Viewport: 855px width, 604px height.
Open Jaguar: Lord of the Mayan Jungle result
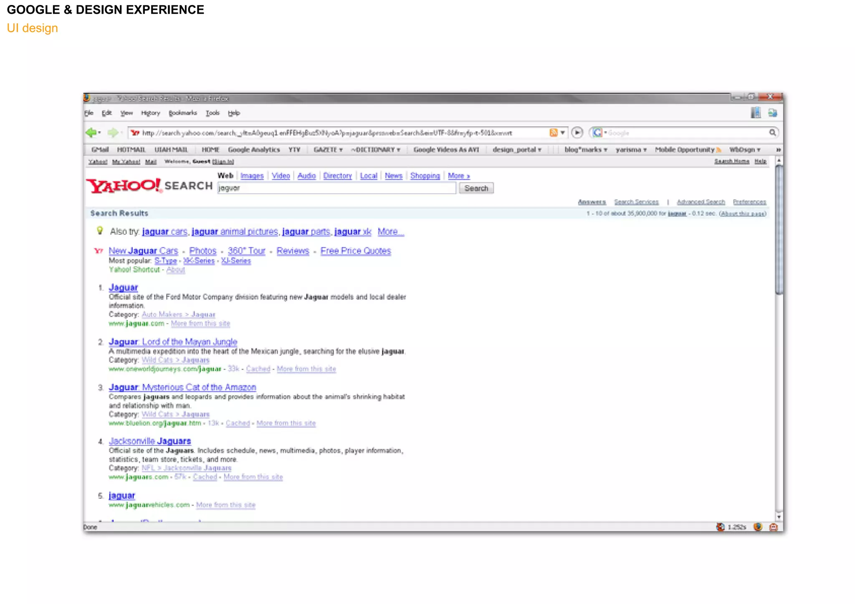(x=173, y=342)
